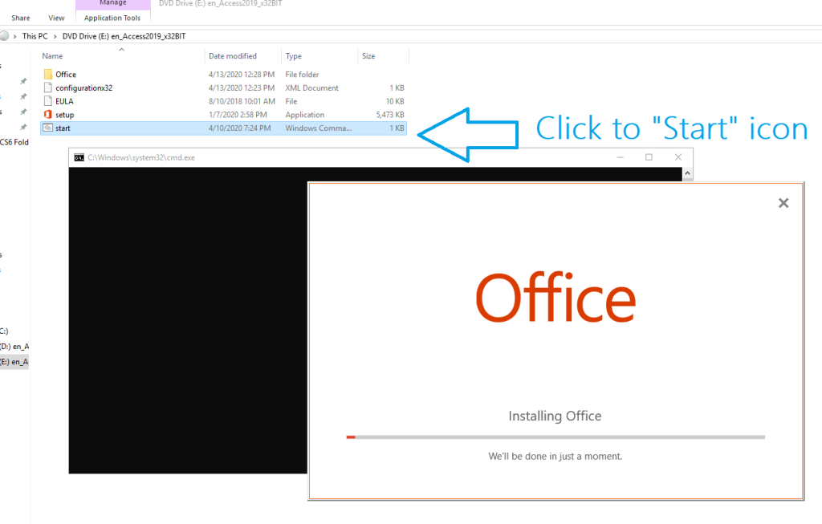Maximize the cmd.exe window
This screenshot has width=822, height=524.
click(x=649, y=157)
